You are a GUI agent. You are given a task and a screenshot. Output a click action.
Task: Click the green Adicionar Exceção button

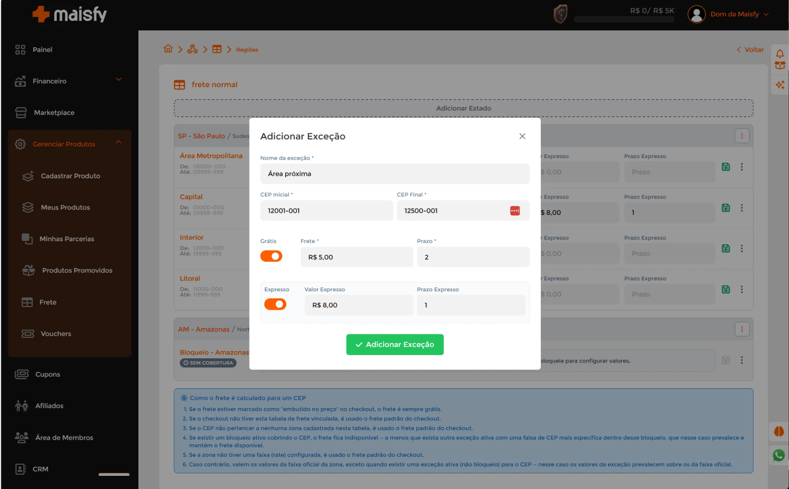[x=395, y=344]
